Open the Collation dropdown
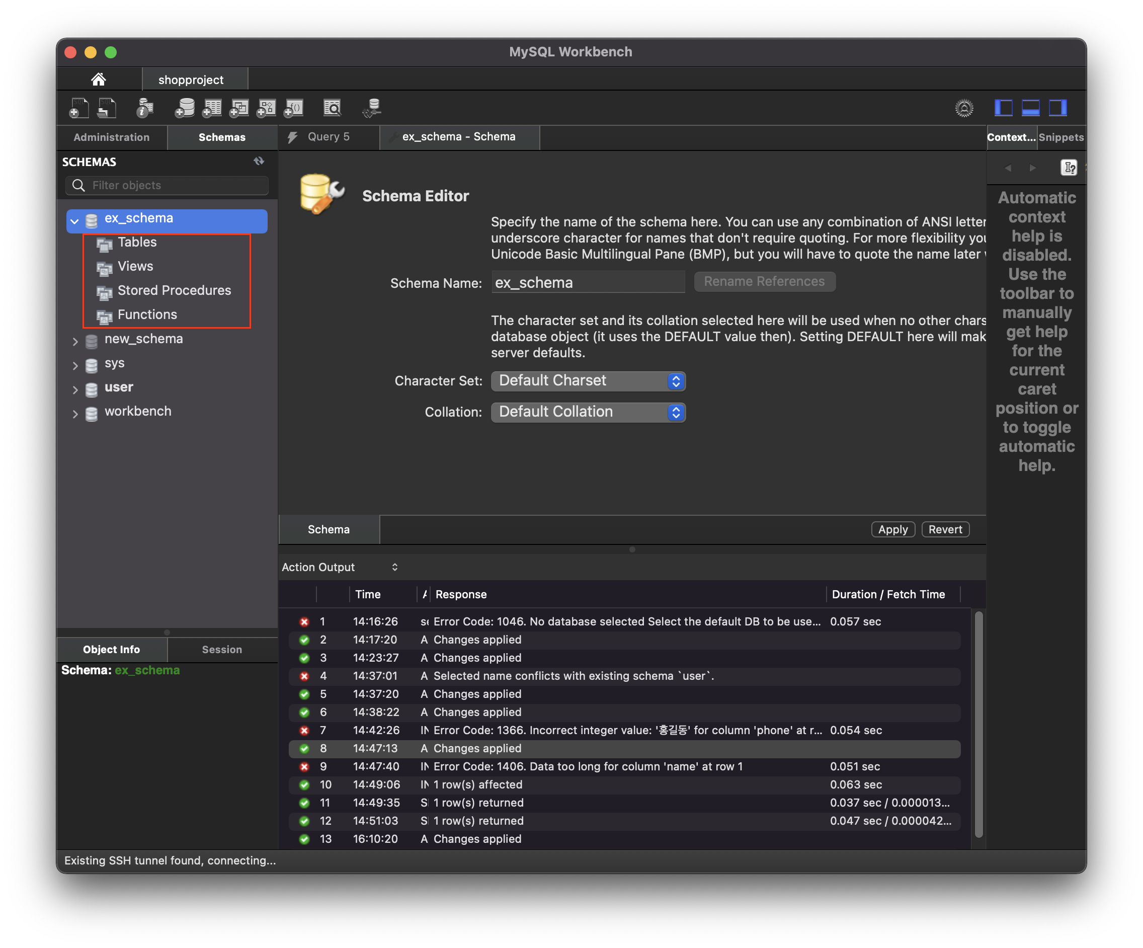The image size is (1143, 948). 588,412
